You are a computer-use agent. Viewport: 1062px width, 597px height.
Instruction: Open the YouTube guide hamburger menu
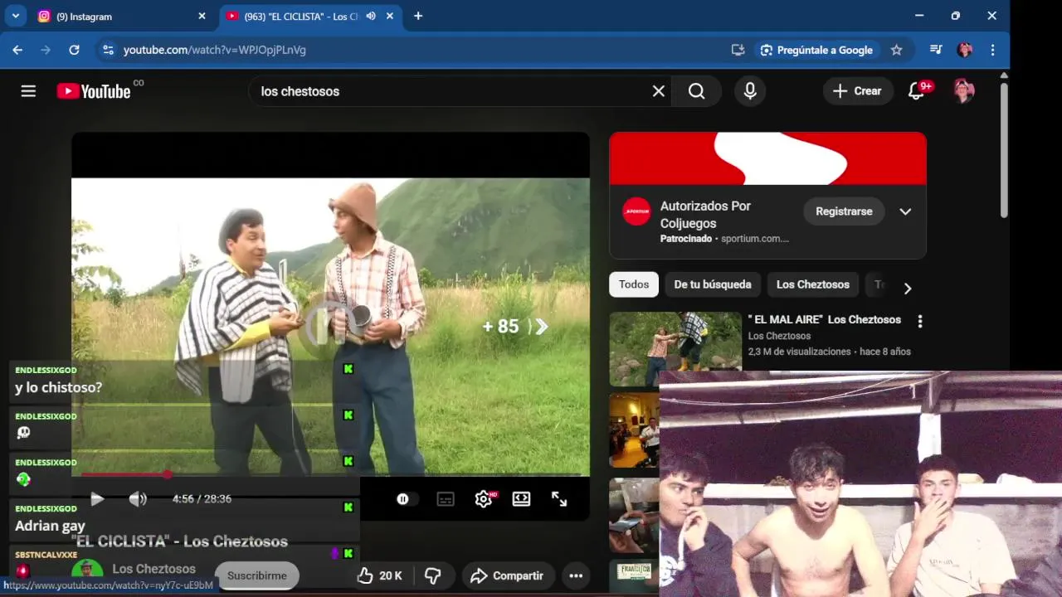tap(28, 91)
